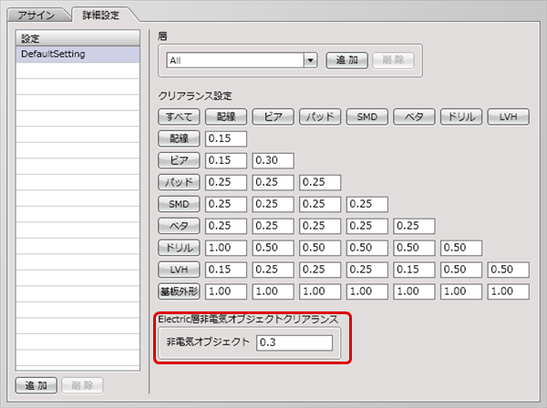The image size is (547, 408).
Task: Select the 詳細設定 tab
Action: [x=101, y=15]
